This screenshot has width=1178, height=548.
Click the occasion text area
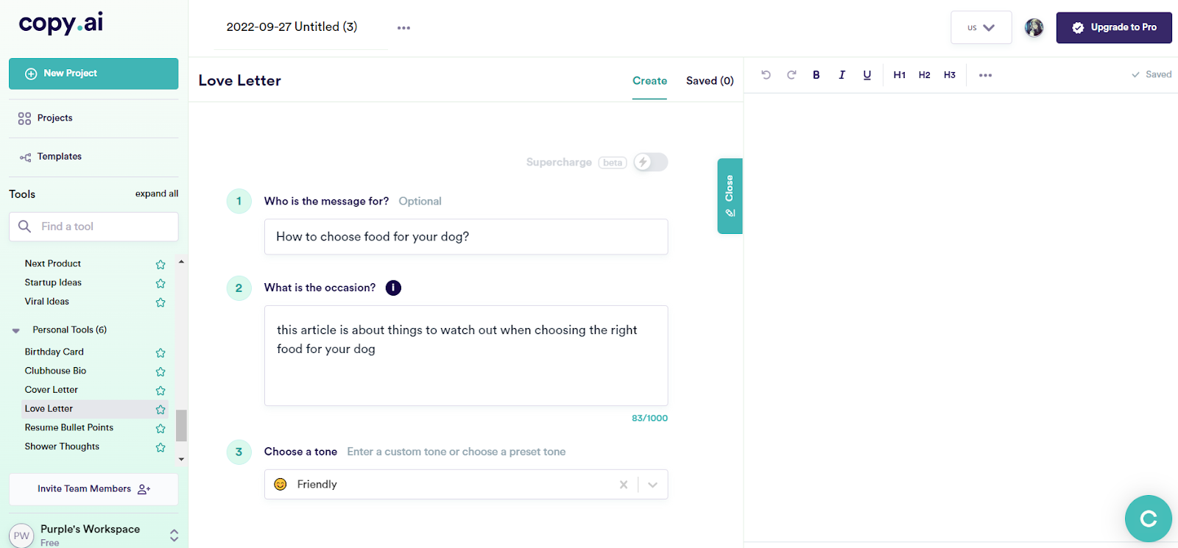pos(466,355)
